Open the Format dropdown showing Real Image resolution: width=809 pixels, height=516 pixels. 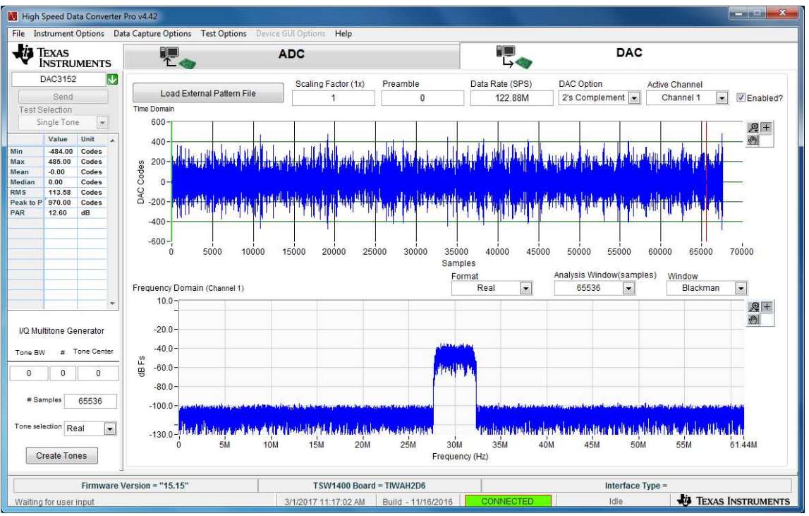click(x=525, y=288)
